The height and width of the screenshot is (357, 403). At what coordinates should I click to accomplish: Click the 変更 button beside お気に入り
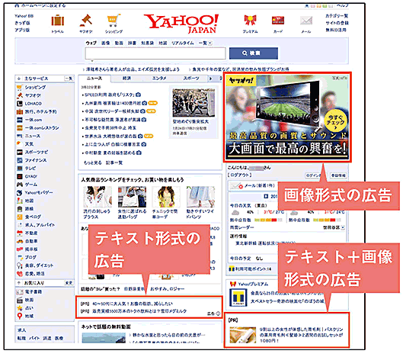69,283
